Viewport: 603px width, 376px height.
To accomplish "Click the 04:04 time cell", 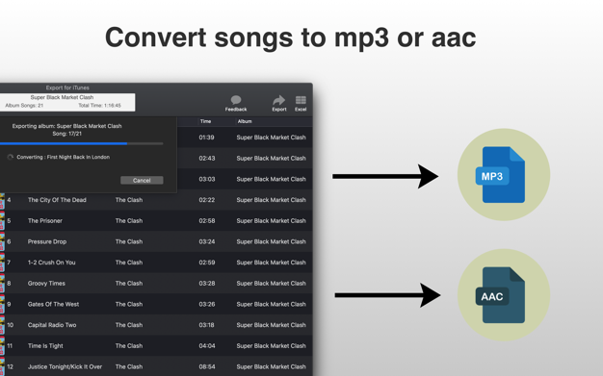I will coord(207,345).
